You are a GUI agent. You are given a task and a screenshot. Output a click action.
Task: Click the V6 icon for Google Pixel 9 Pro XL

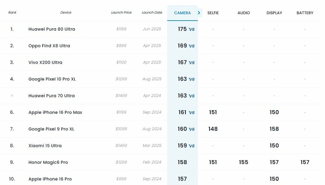click(x=191, y=129)
